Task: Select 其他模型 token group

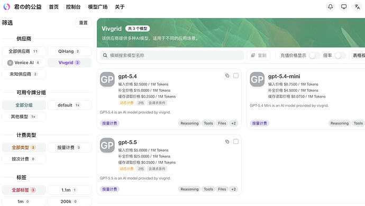Action: point(24,117)
